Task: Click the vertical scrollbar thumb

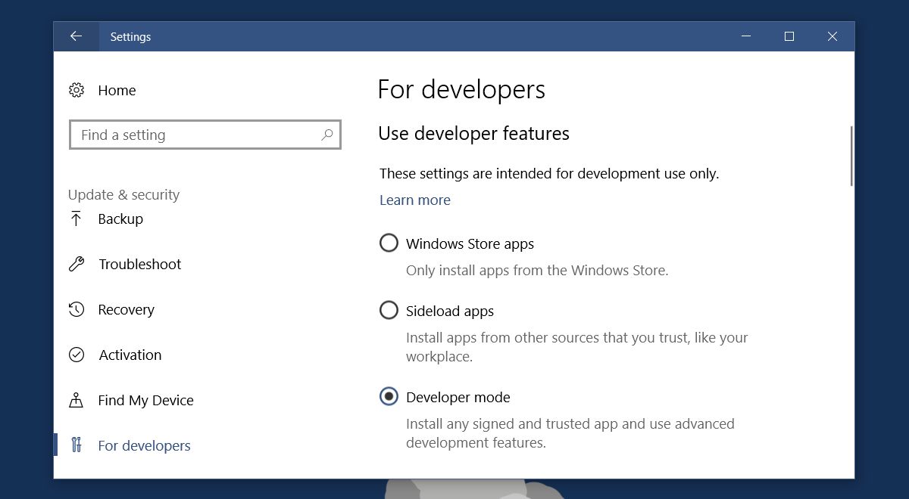Action: (851, 156)
